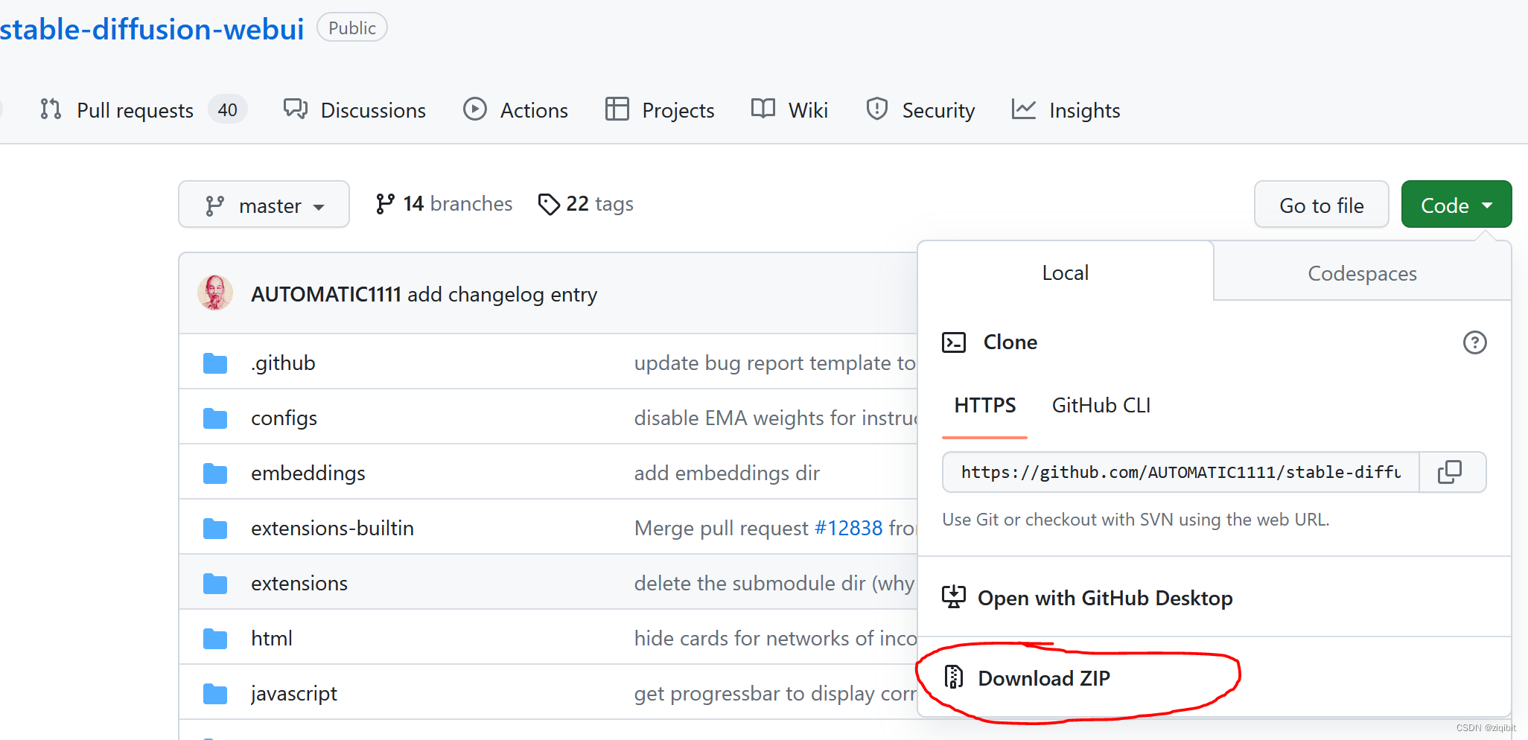The width and height of the screenshot is (1528, 740).
Task: Switch to the Local tab
Action: [1065, 272]
